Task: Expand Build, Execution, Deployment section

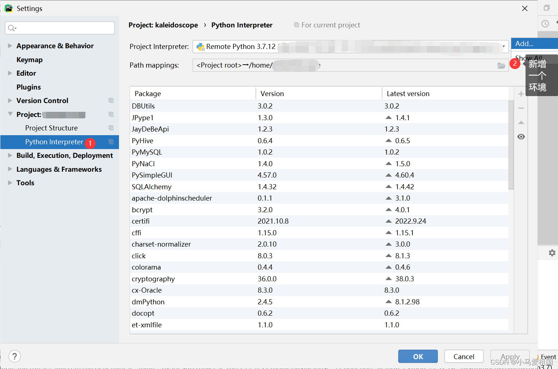Action: point(10,155)
